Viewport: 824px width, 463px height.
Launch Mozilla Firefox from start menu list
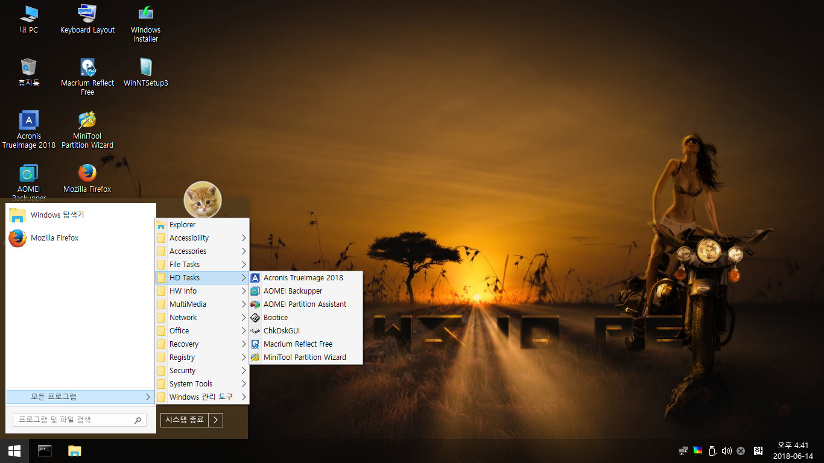pyautogui.click(x=80, y=238)
